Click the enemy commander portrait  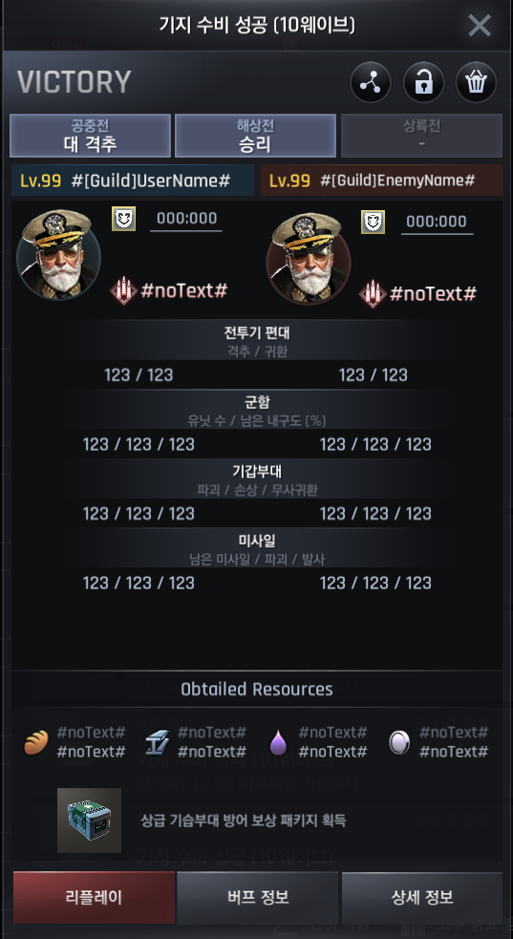click(308, 258)
